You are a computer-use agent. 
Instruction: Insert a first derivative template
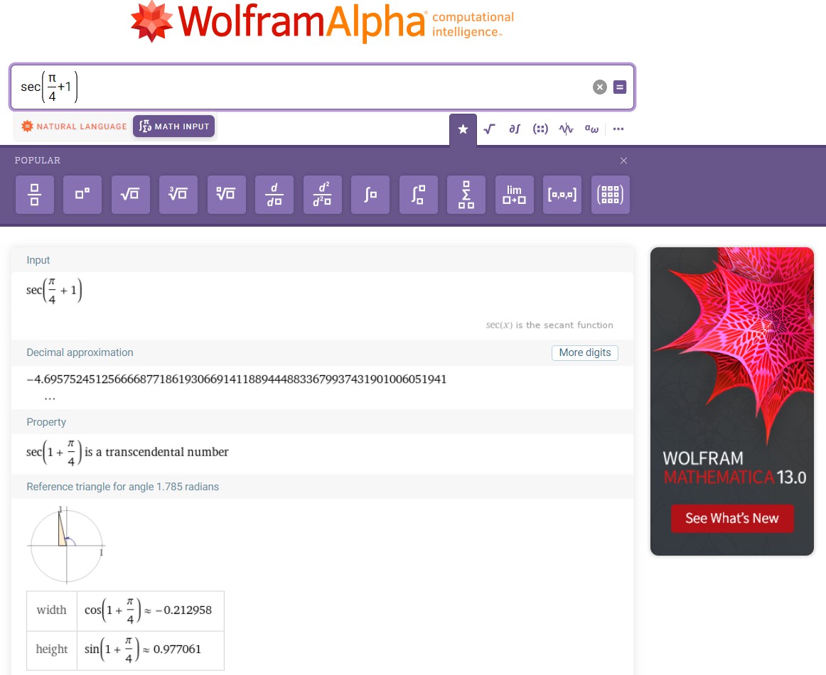click(x=274, y=195)
